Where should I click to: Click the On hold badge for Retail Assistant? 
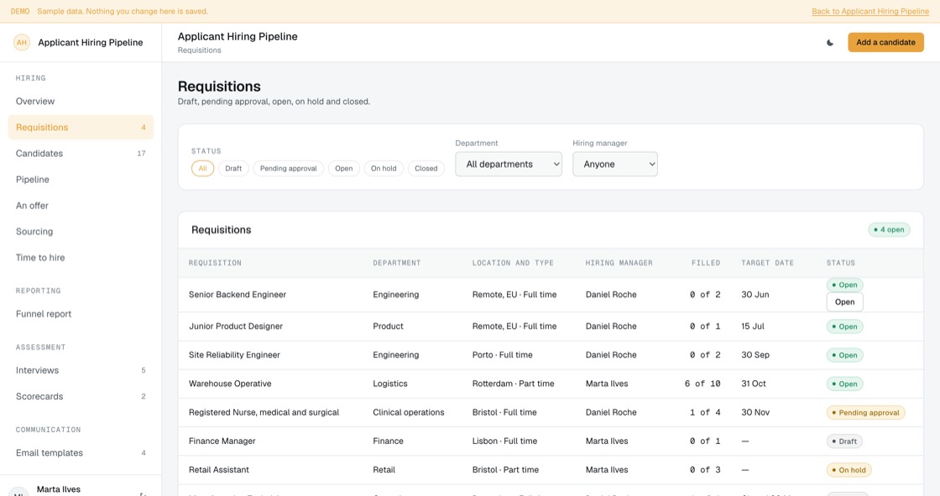(849, 470)
